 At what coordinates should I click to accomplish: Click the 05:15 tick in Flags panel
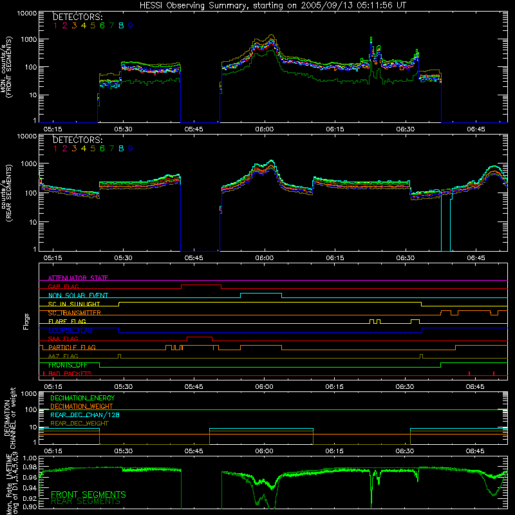pos(53,387)
